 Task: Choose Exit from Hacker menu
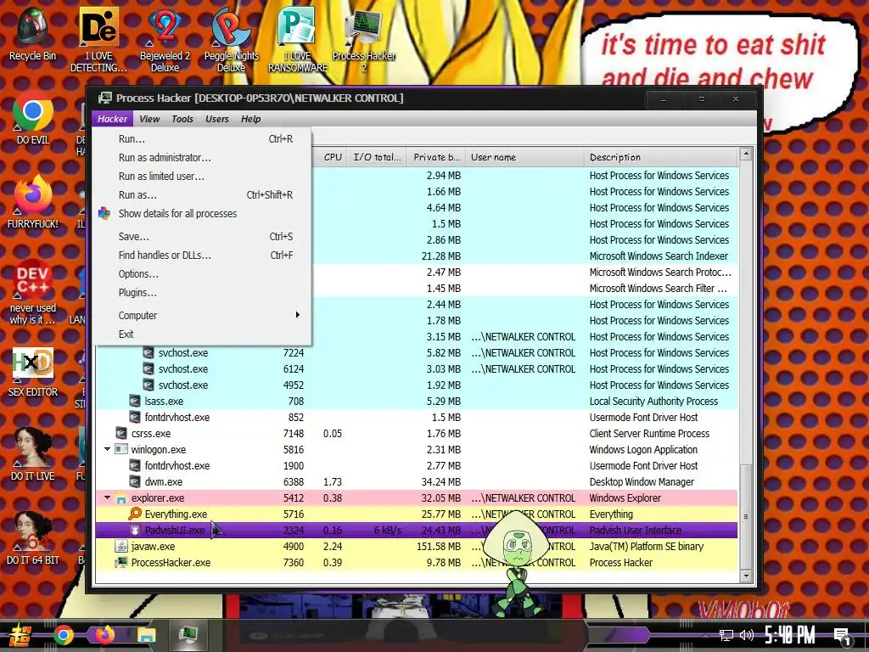(202, 334)
